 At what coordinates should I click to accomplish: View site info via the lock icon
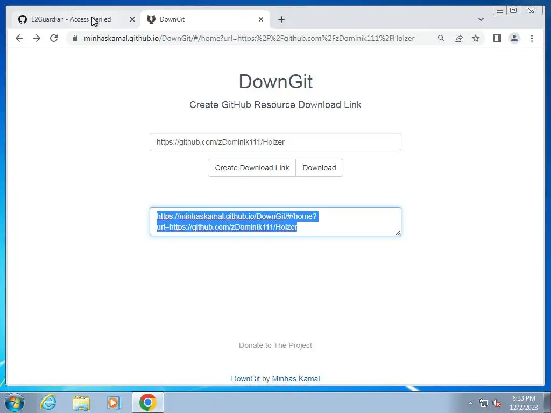click(75, 38)
